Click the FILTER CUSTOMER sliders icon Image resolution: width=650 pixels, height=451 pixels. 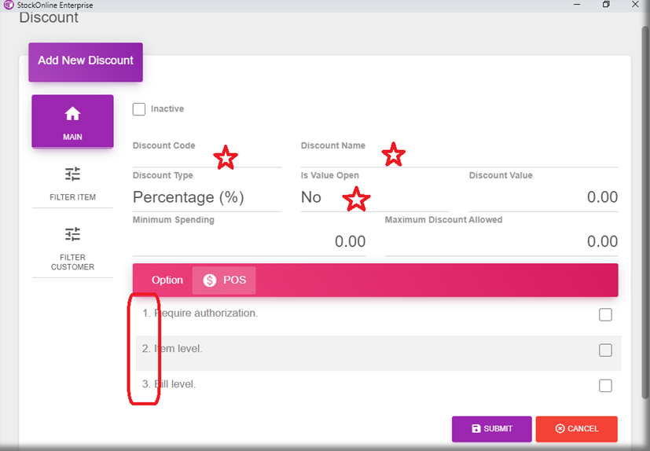pos(72,234)
